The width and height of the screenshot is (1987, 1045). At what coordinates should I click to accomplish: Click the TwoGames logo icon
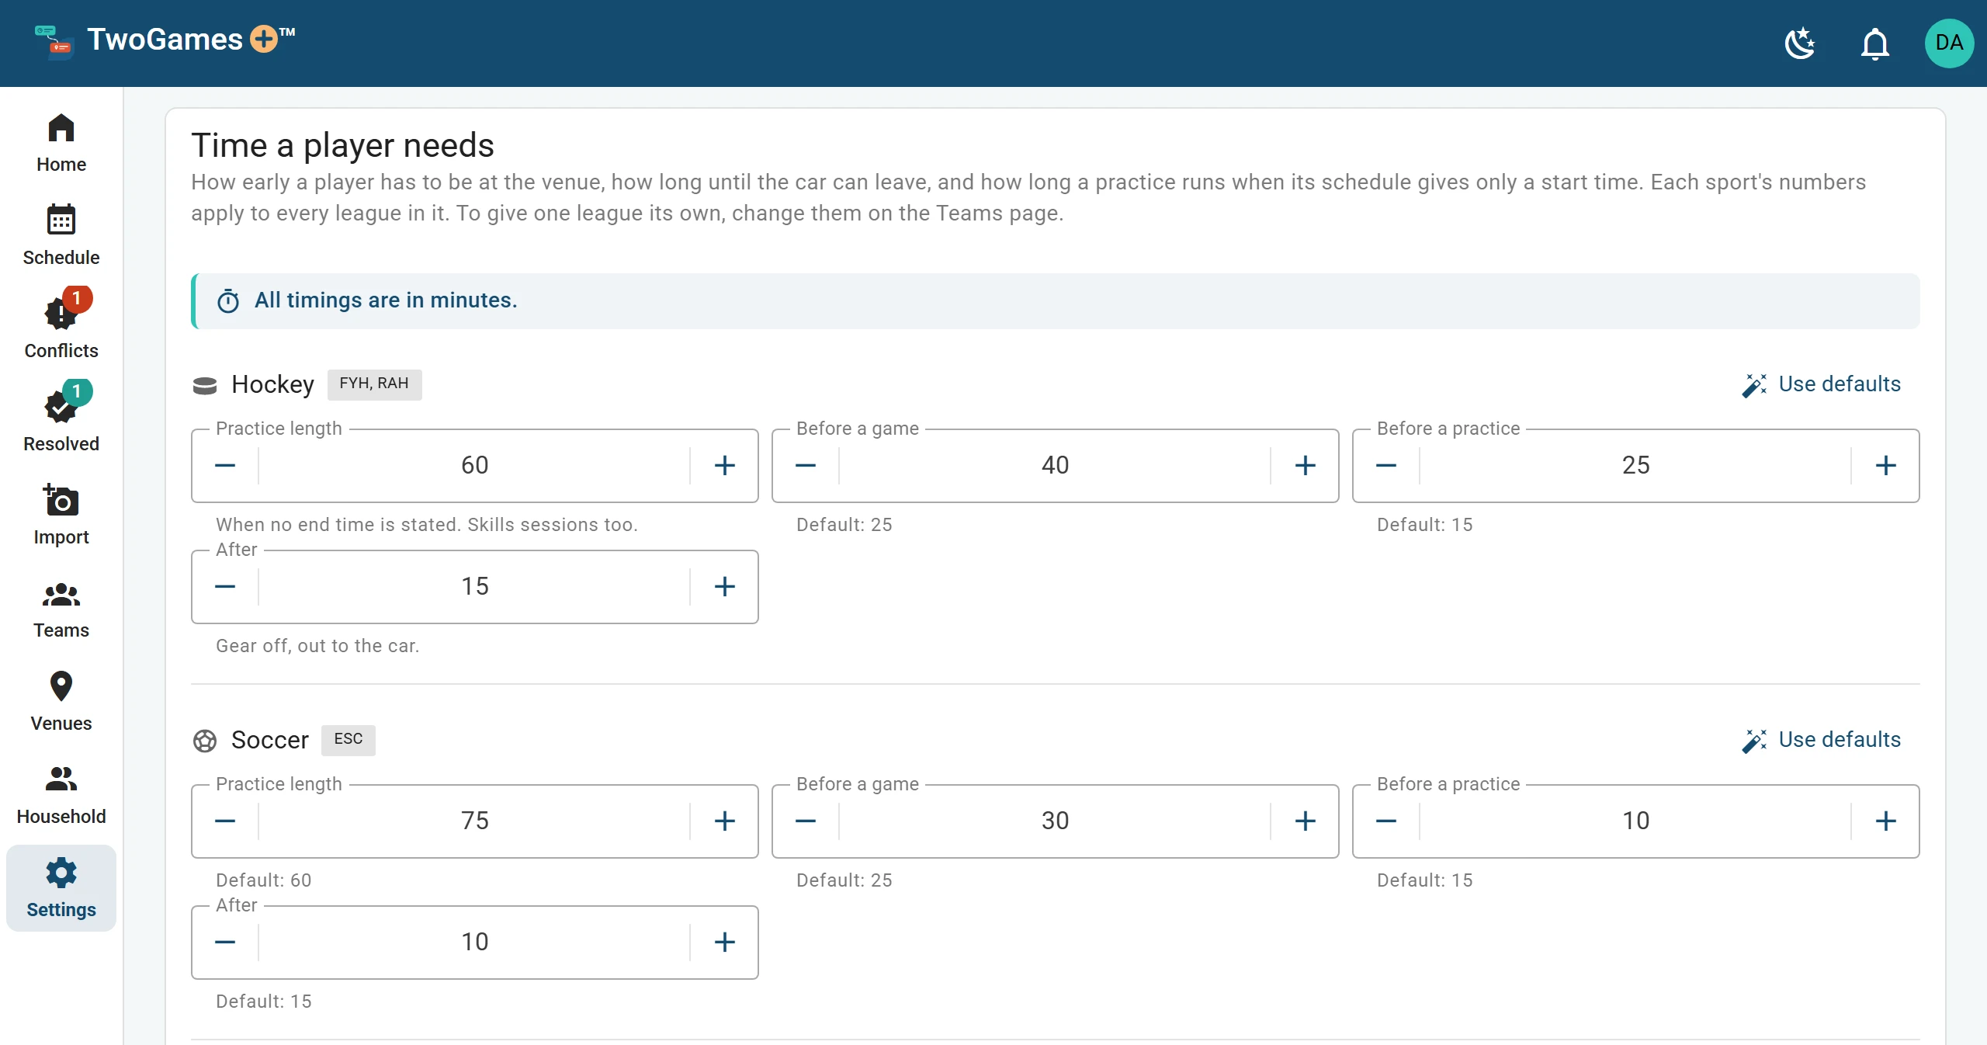(x=54, y=42)
